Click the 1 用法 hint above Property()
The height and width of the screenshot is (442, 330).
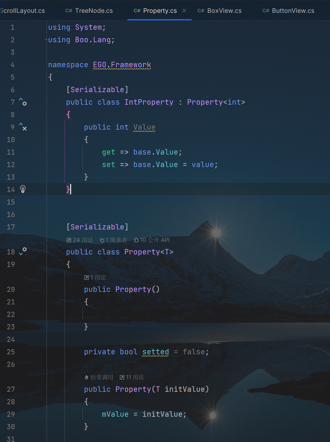(x=95, y=277)
